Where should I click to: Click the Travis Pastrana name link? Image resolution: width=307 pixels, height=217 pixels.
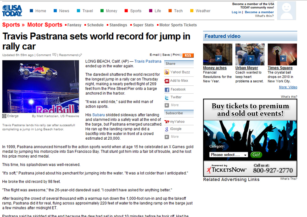(x=148, y=61)
